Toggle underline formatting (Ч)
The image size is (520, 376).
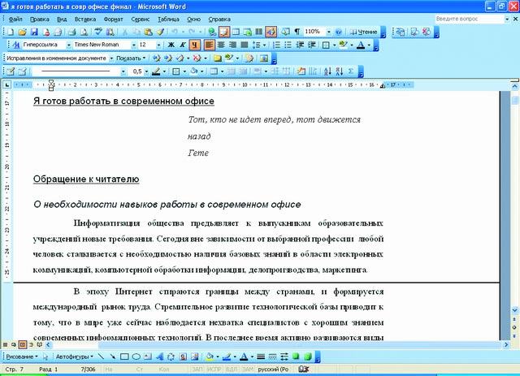[x=194, y=45]
